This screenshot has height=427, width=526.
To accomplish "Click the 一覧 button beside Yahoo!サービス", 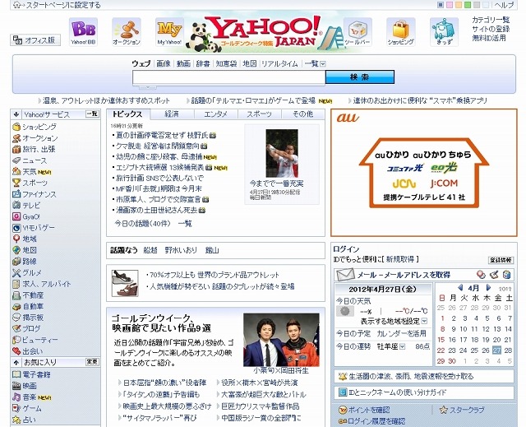I will tap(92, 114).
